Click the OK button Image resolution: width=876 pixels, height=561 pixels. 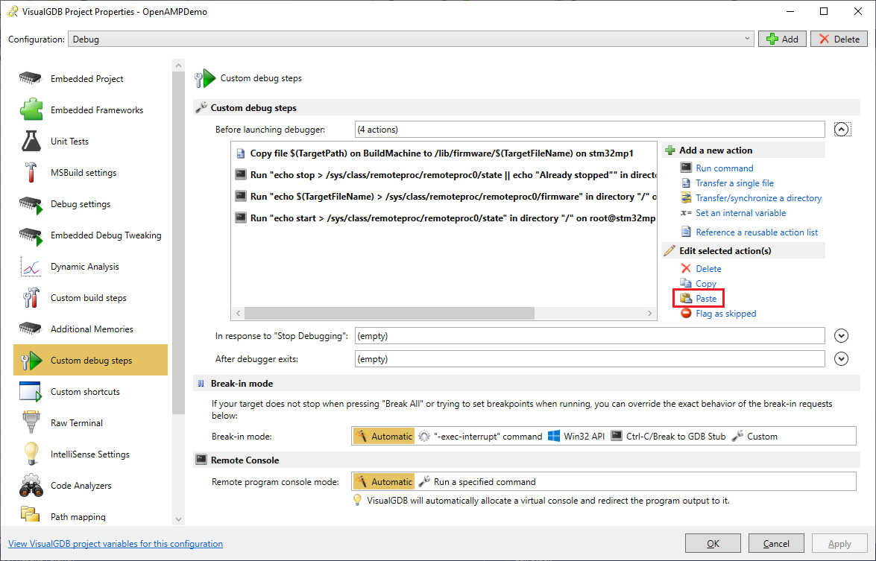[713, 543]
